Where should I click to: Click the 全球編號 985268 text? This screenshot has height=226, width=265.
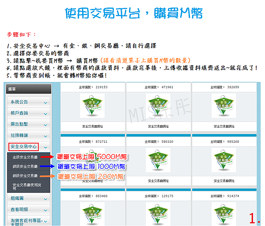pos(225,141)
